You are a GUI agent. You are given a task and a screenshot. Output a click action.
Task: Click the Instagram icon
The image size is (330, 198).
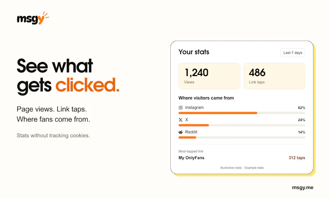click(x=181, y=108)
